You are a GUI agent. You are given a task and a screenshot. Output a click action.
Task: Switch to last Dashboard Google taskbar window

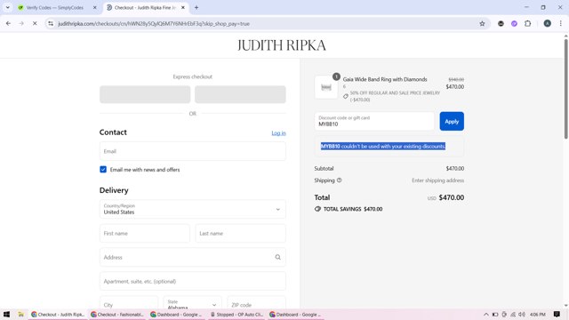pos(296,314)
